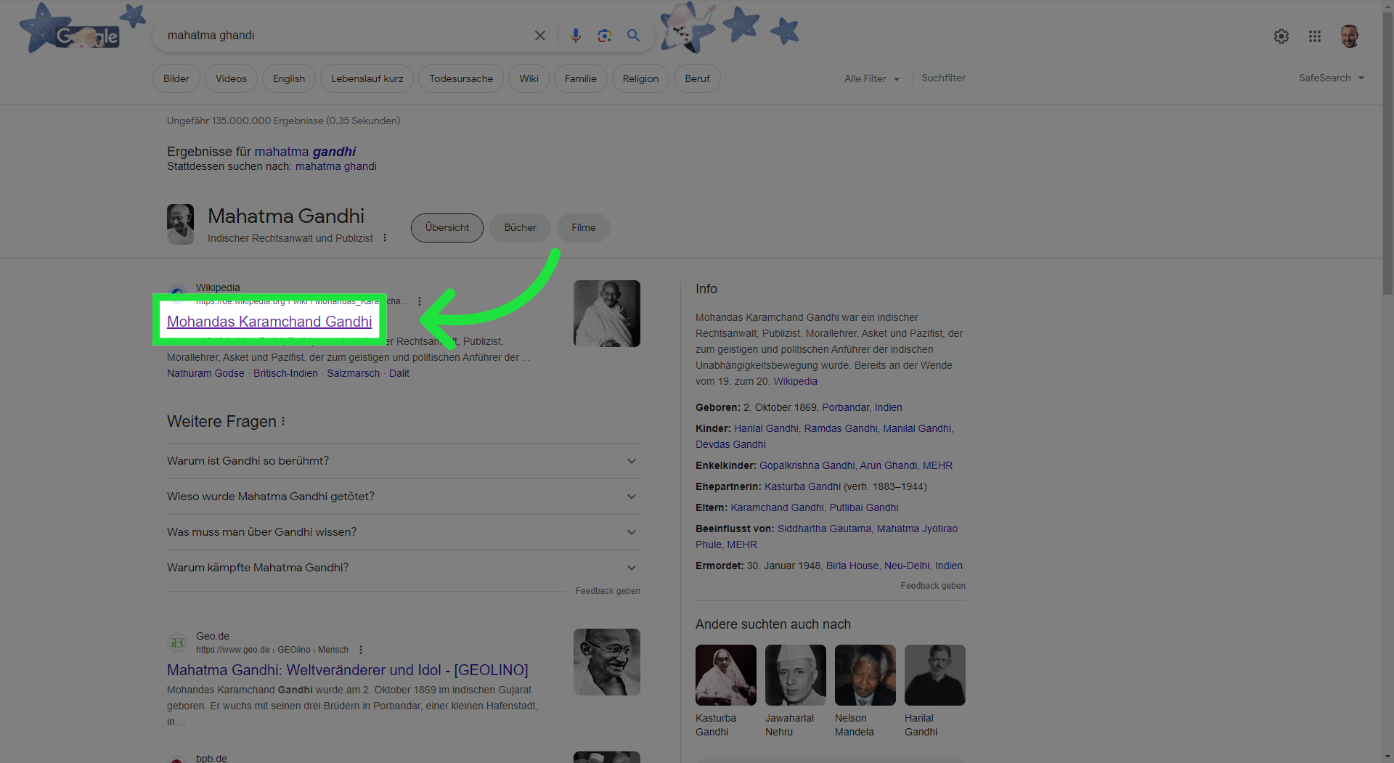Open Mahatma Gandhi: Weltveränderer und Idol result
Screen dimensions: 1394x763
click(348, 670)
